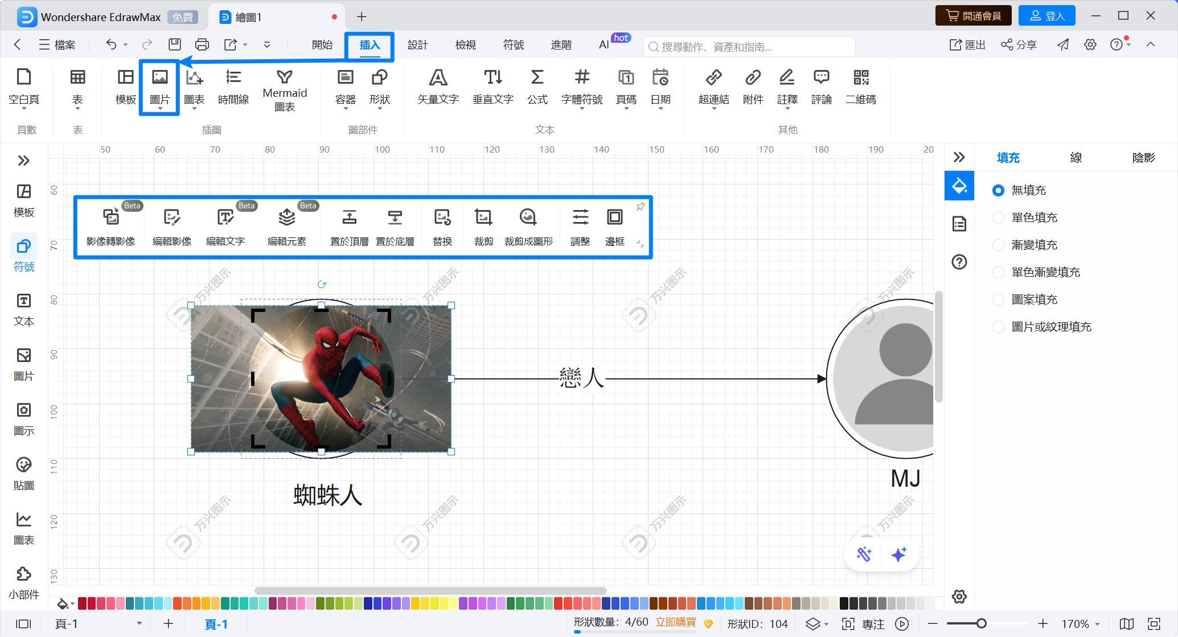Add a 評論 comment
This screenshot has width=1178, height=637.
tap(821, 87)
